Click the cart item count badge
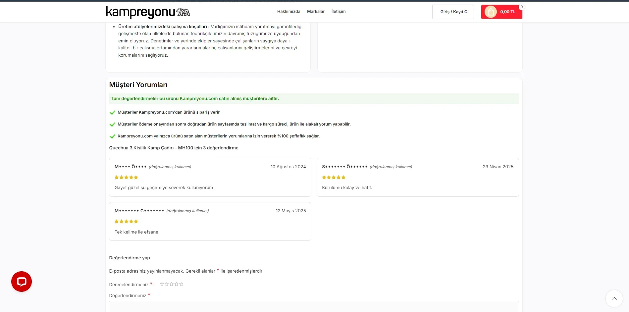629x312 pixels. coord(521,7)
